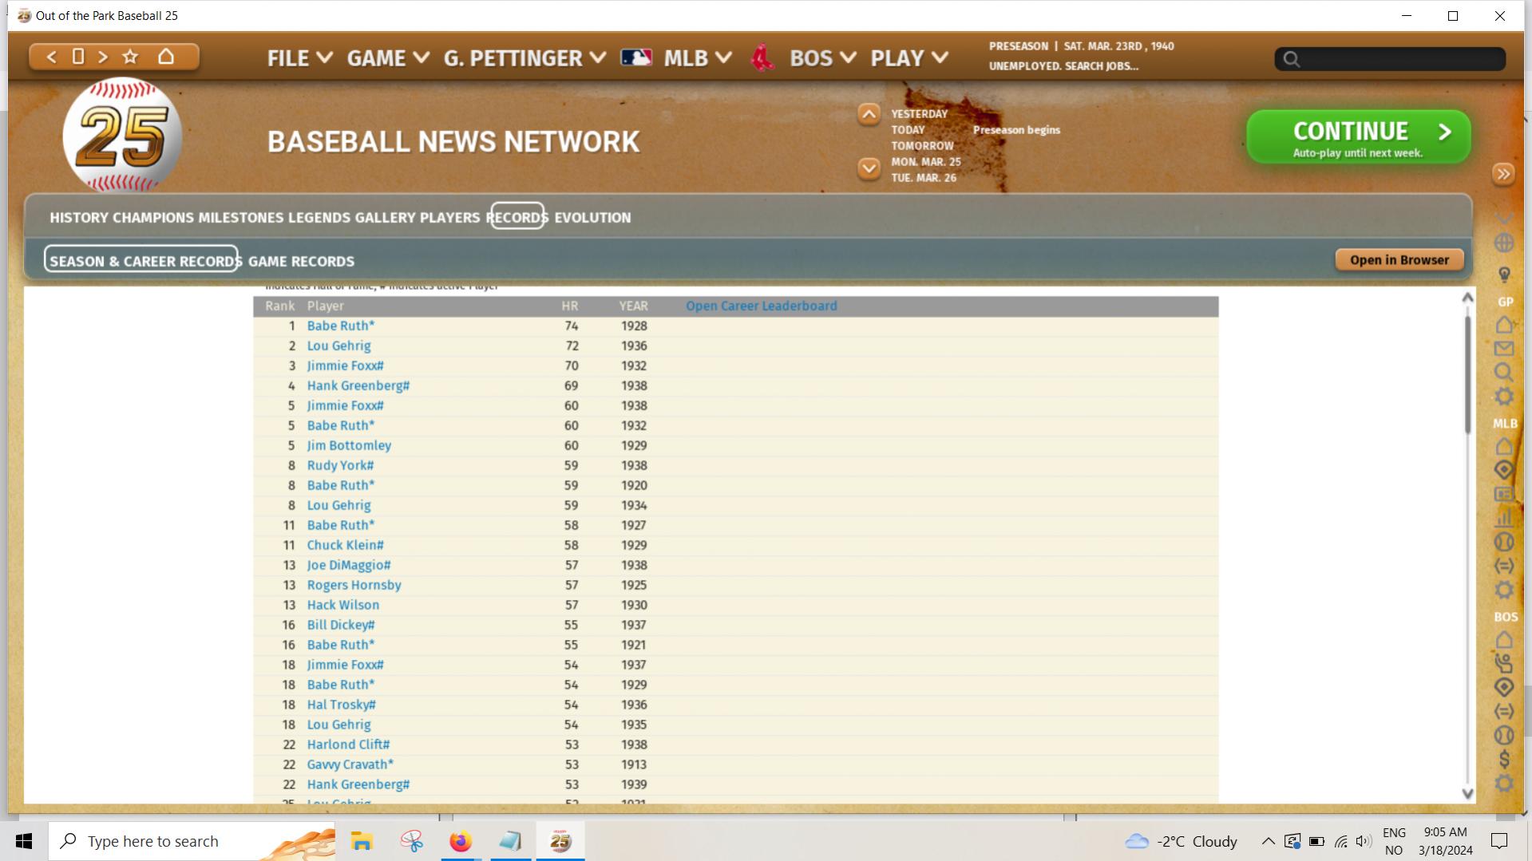This screenshot has width=1532, height=861.
Task: Click the bar chart icon under MLB
Action: [1504, 518]
